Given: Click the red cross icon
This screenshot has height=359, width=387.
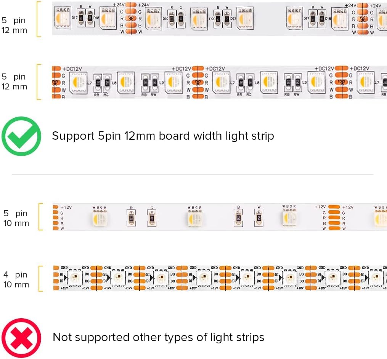Looking at the screenshot, I should click(21, 338).
